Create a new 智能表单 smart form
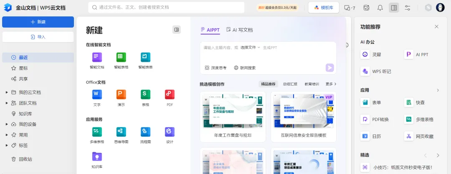The image size is (451, 174). (146, 61)
